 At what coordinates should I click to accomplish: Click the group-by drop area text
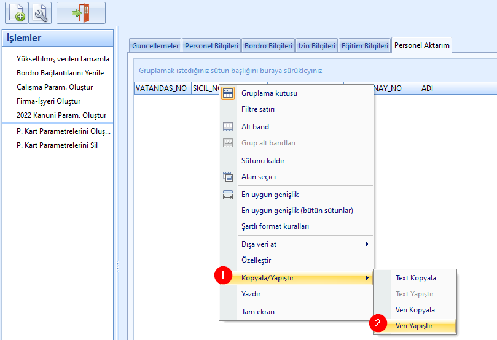(x=230, y=71)
